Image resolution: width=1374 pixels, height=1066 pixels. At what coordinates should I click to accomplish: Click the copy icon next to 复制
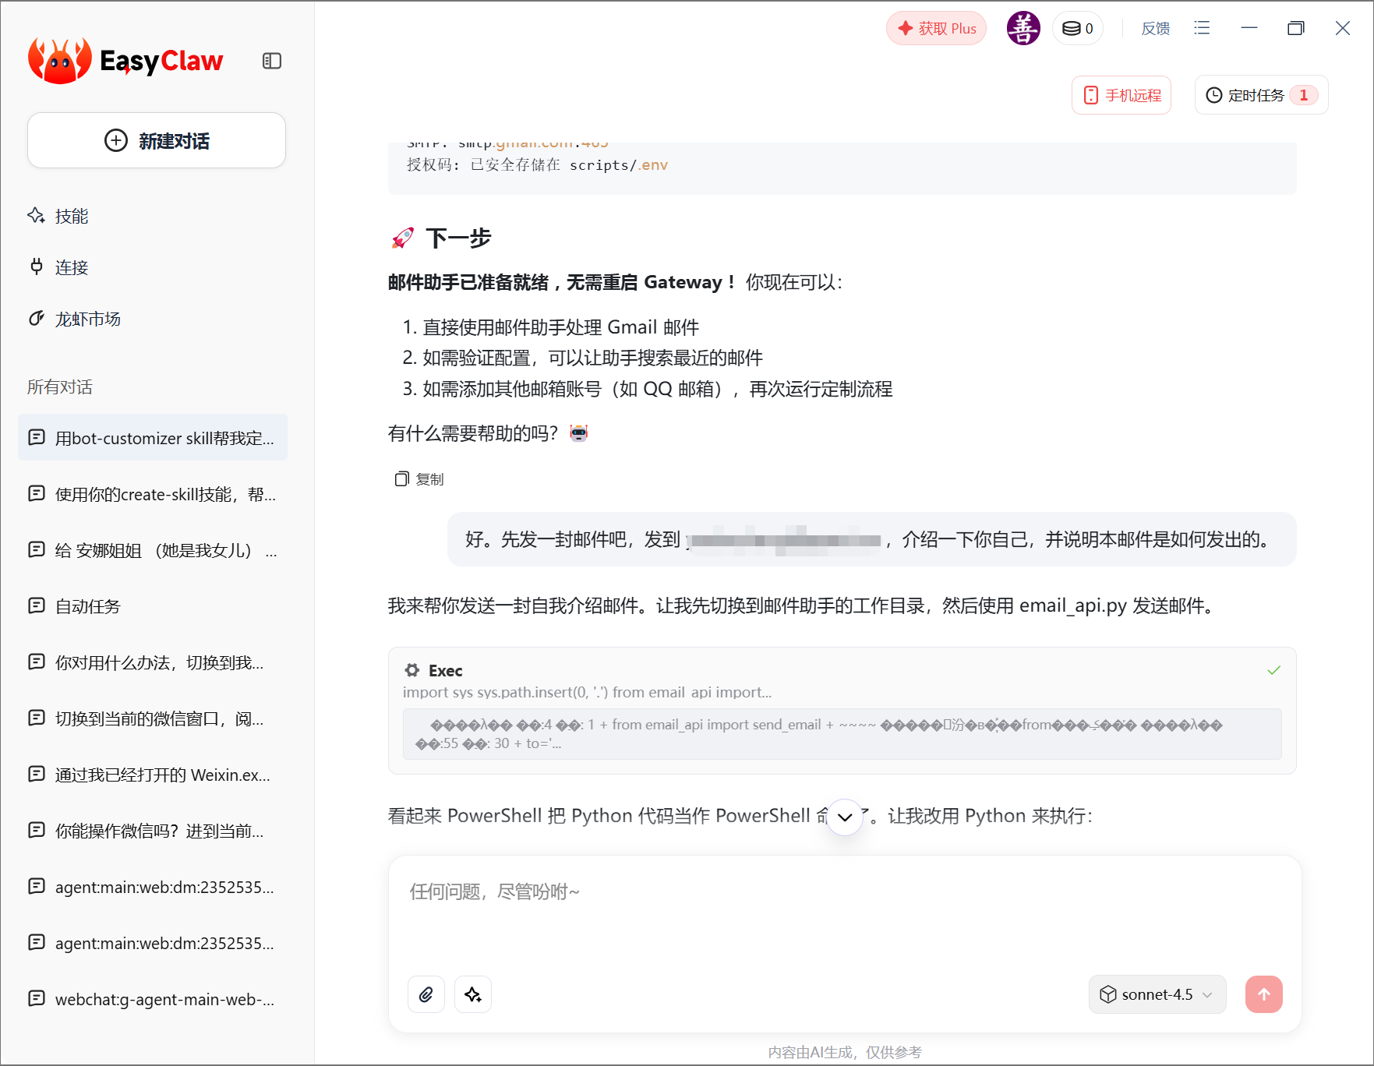click(401, 478)
